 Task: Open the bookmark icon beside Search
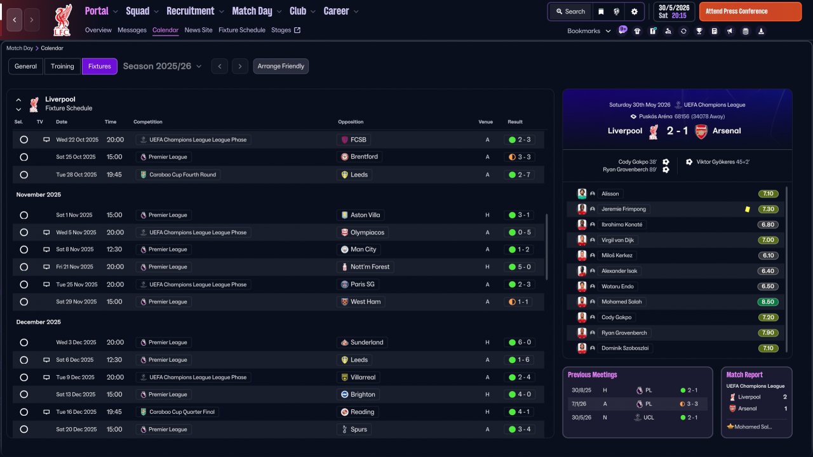tap(601, 11)
